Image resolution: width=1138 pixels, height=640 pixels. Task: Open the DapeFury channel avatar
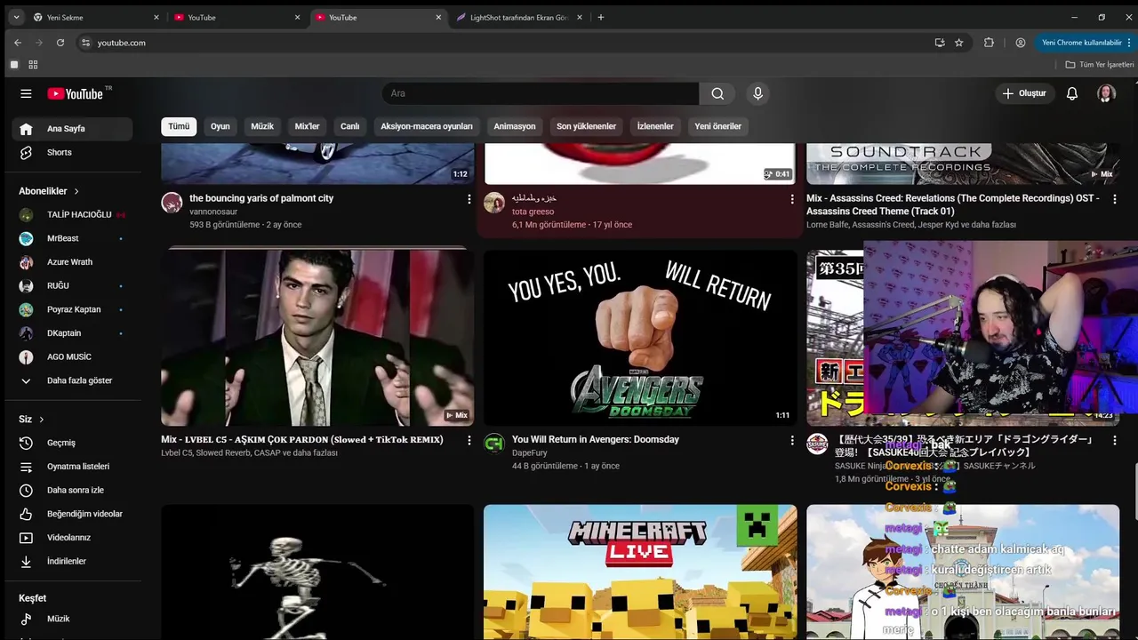pos(494,444)
